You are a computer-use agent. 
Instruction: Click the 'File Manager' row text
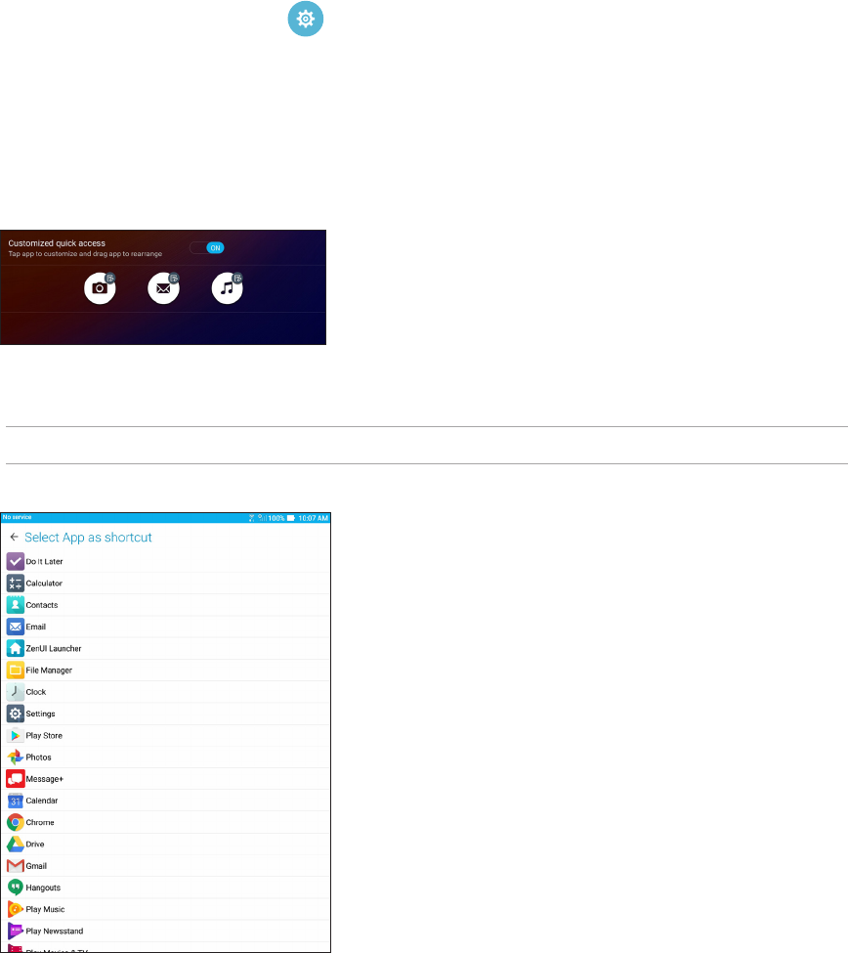(49, 671)
